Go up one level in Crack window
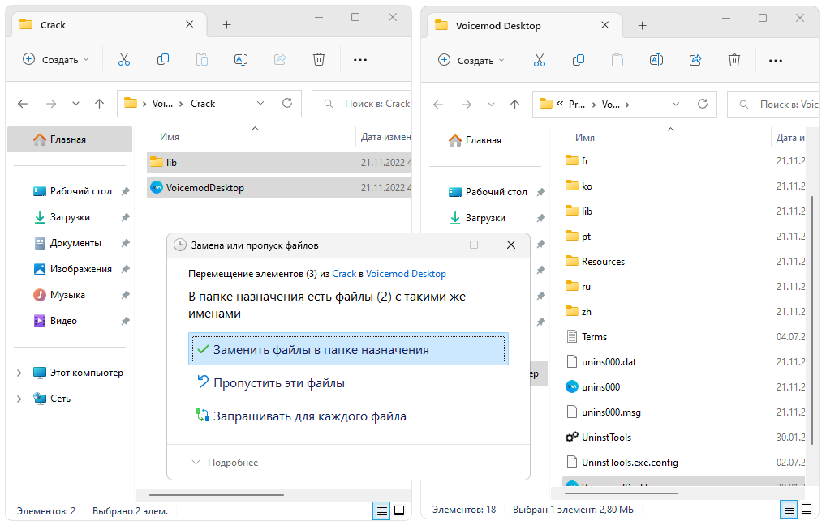The width and height of the screenshot is (826, 525). coord(100,104)
